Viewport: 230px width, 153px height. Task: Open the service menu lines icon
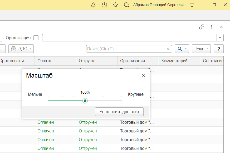(192, 5)
